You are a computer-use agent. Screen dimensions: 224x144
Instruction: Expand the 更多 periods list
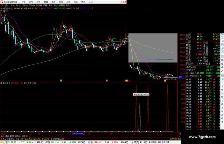(68, 5)
